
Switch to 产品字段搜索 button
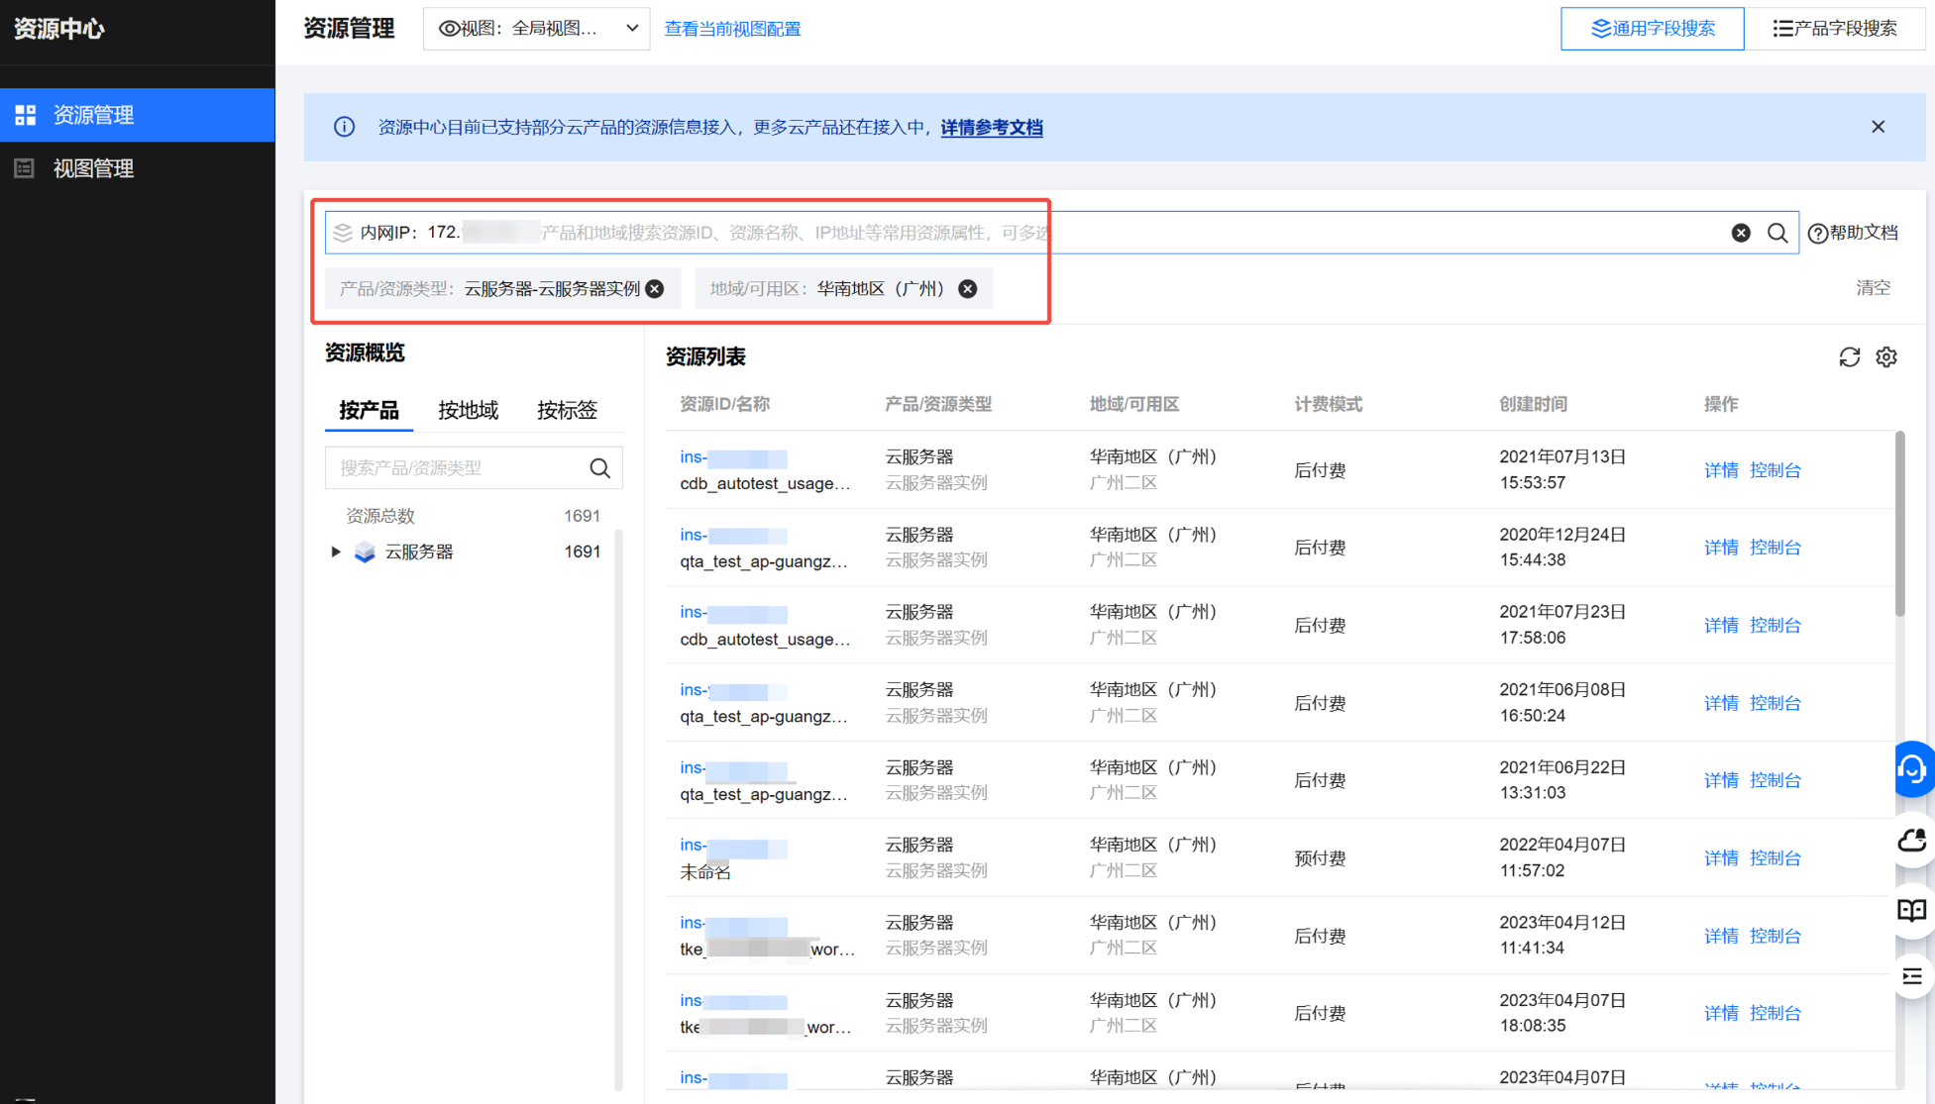coord(1835,29)
